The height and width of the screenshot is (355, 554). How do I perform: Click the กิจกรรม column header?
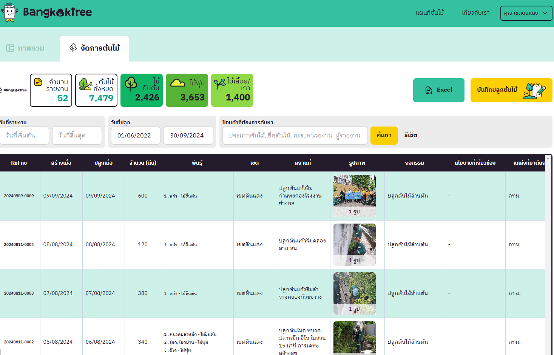click(x=415, y=163)
